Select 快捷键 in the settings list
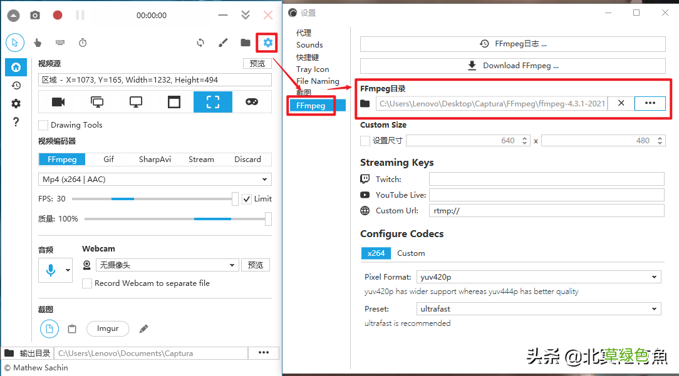679x376 pixels. 308,57
